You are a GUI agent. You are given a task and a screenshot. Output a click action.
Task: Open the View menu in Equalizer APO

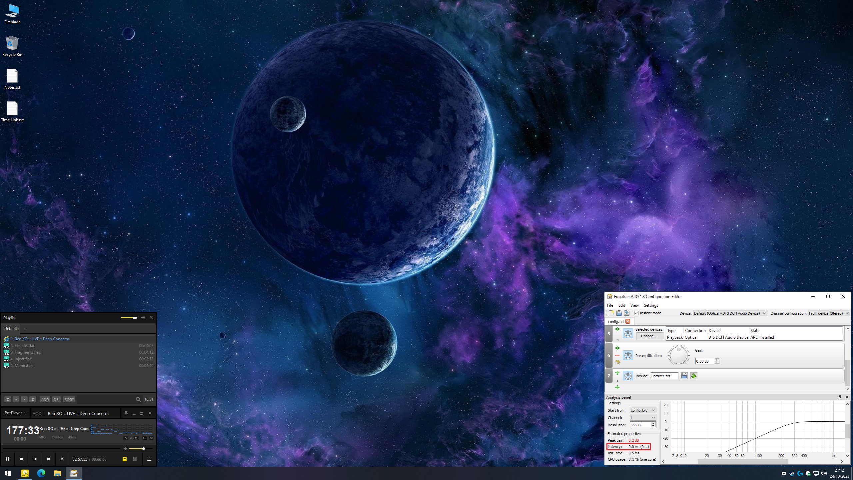coord(634,305)
